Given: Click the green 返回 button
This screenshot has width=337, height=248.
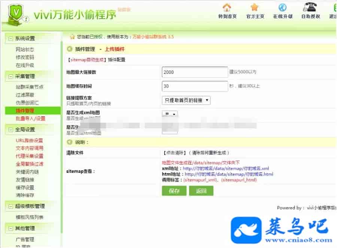Looking at the screenshot, I should pos(201,191).
